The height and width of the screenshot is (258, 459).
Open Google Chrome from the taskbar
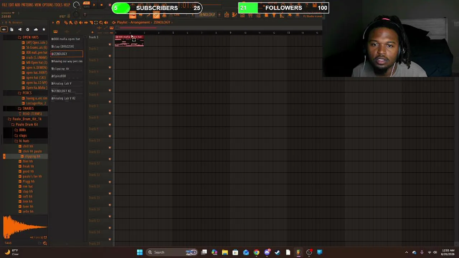pyautogui.click(x=256, y=252)
